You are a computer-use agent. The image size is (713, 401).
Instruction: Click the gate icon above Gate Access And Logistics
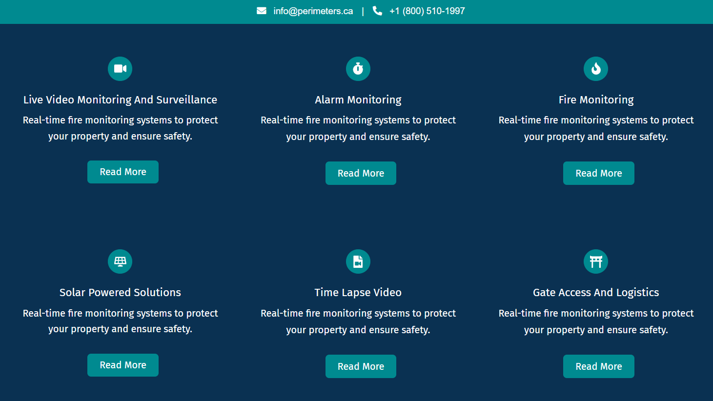[596, 261]
